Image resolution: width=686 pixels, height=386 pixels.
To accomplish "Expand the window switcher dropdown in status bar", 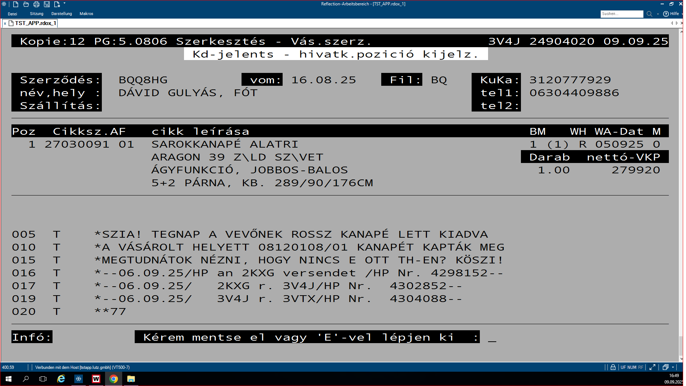I will click(673, 367).
